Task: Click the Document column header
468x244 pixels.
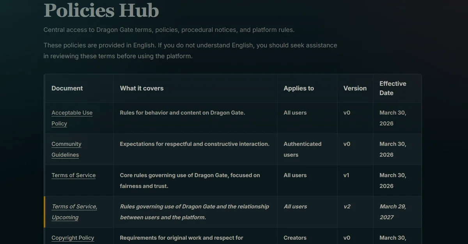Action: 67,88
